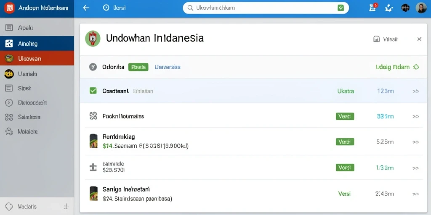Click the yellow face icon next to Uernials
Viewport: 431px width, 215px height.
tap(9, 74)
